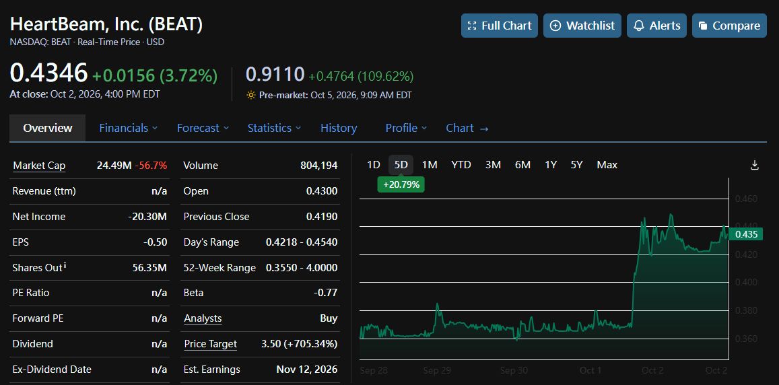Click the 52-Week Range value 0.3550 - 4.0000
Image resolution: width=779 pixels, height=385 pixels.
coord(302,268)
